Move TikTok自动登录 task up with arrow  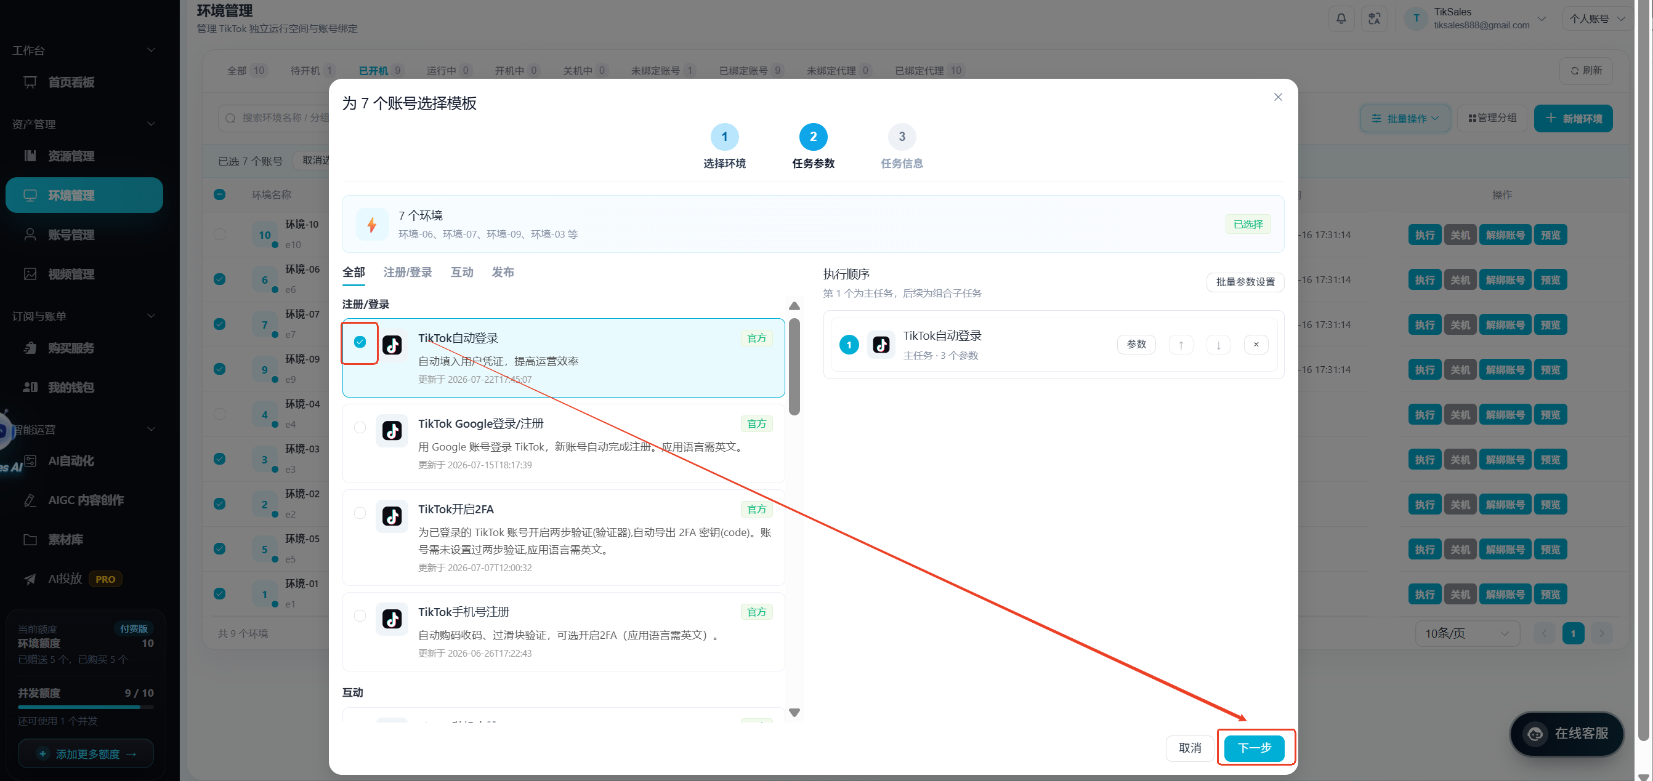click(x=1181, y=345)
